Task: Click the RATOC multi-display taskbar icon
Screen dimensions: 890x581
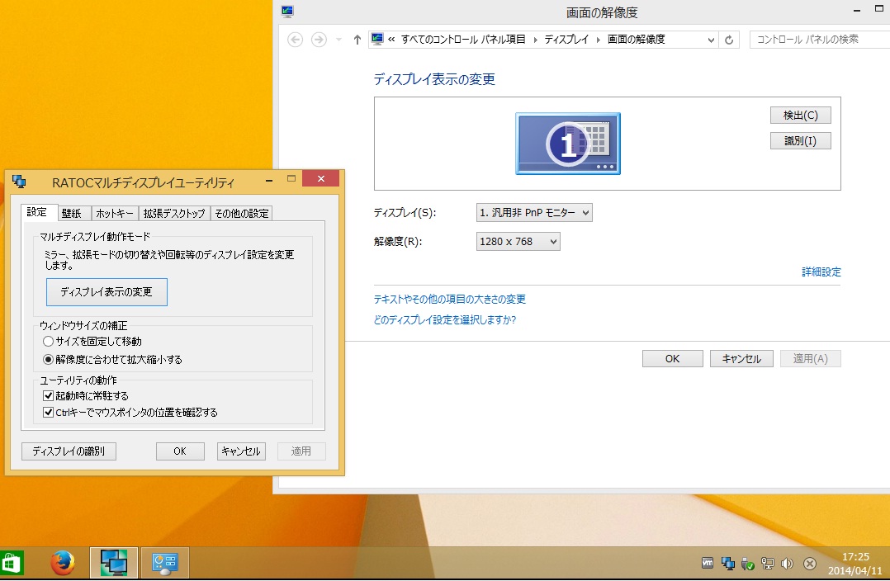Action: point(114,564)
